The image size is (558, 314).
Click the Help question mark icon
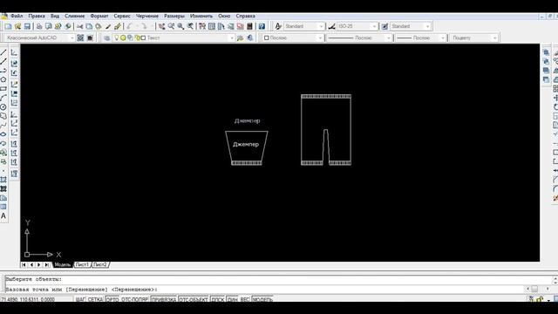click(x=262, y=26)
